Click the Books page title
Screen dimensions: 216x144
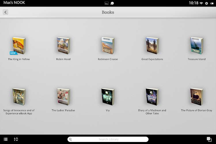(x=108, y=12)
